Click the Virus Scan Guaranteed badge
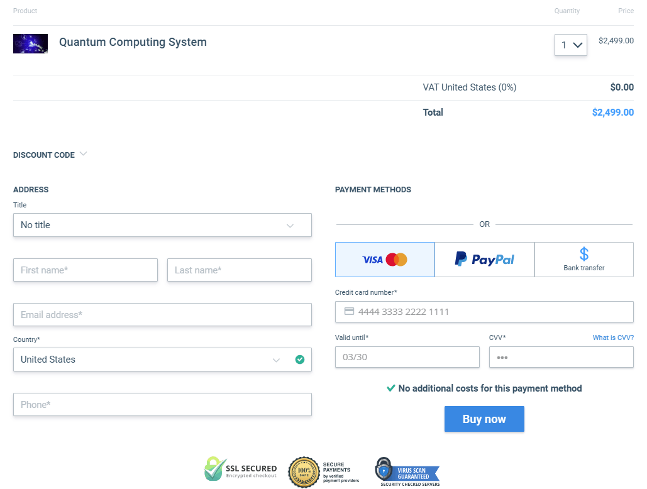Image resolution: width=647 pixels, height=489 pixels. [407, 470]
